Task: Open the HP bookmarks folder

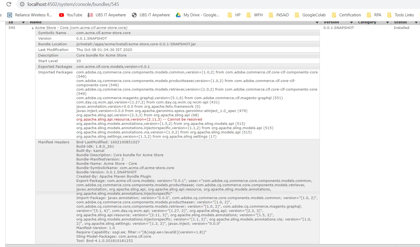Action: pyautogui.click(x=234, y=15)
